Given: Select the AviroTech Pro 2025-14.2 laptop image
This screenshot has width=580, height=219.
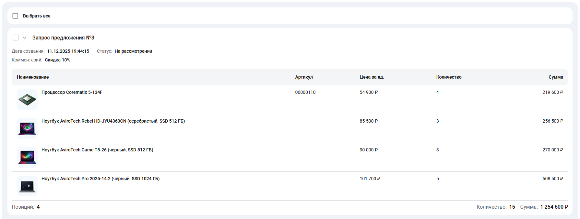Looking at the screenshot, I should [x=27, y=186].
